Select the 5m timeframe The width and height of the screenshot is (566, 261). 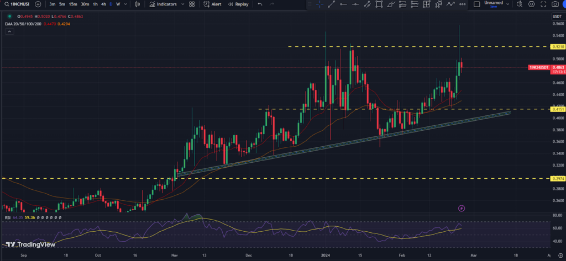click(x=62, y=4)
